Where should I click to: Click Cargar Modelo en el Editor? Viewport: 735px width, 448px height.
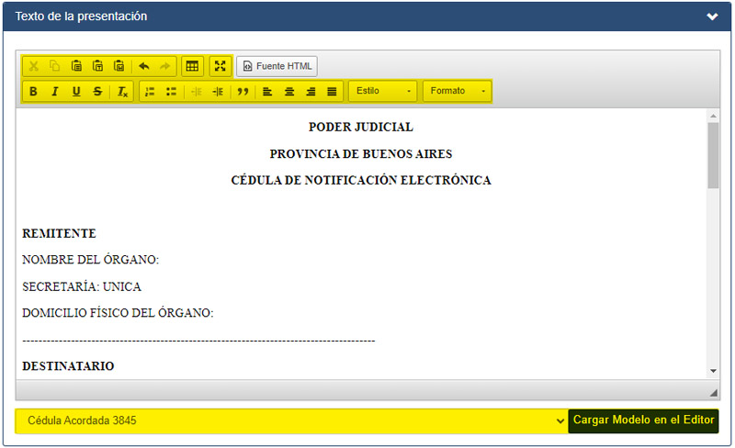point(643,420)
